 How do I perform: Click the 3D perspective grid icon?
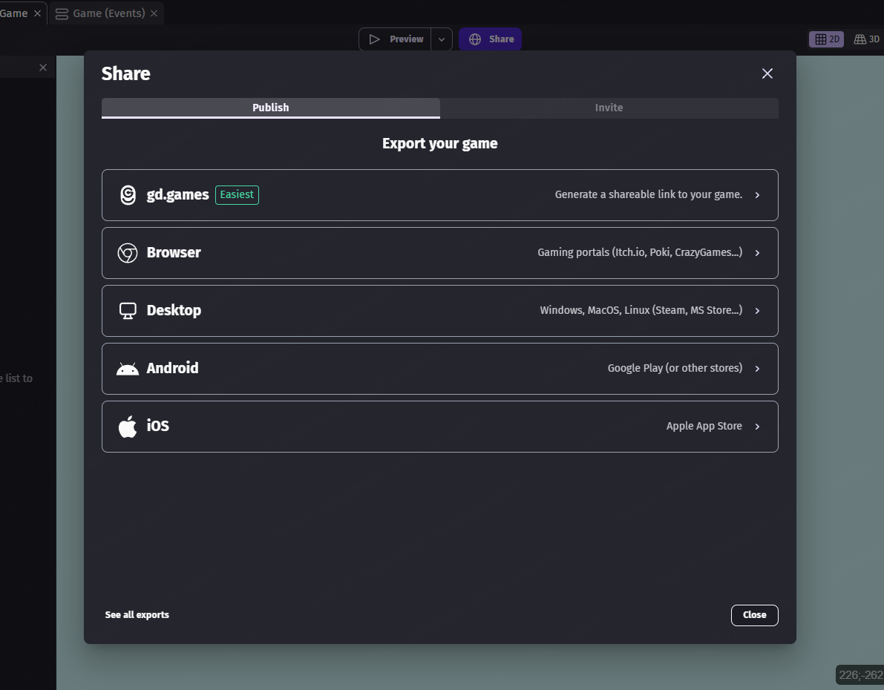[860, 39]
